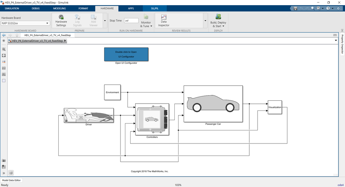
Task: Click the viewmarks icon above the chevrons
Action: click(4, 167)
